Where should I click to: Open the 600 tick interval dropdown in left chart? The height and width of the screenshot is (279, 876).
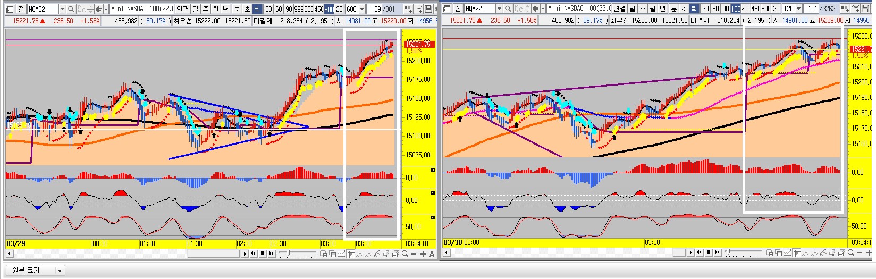[362, 9]
